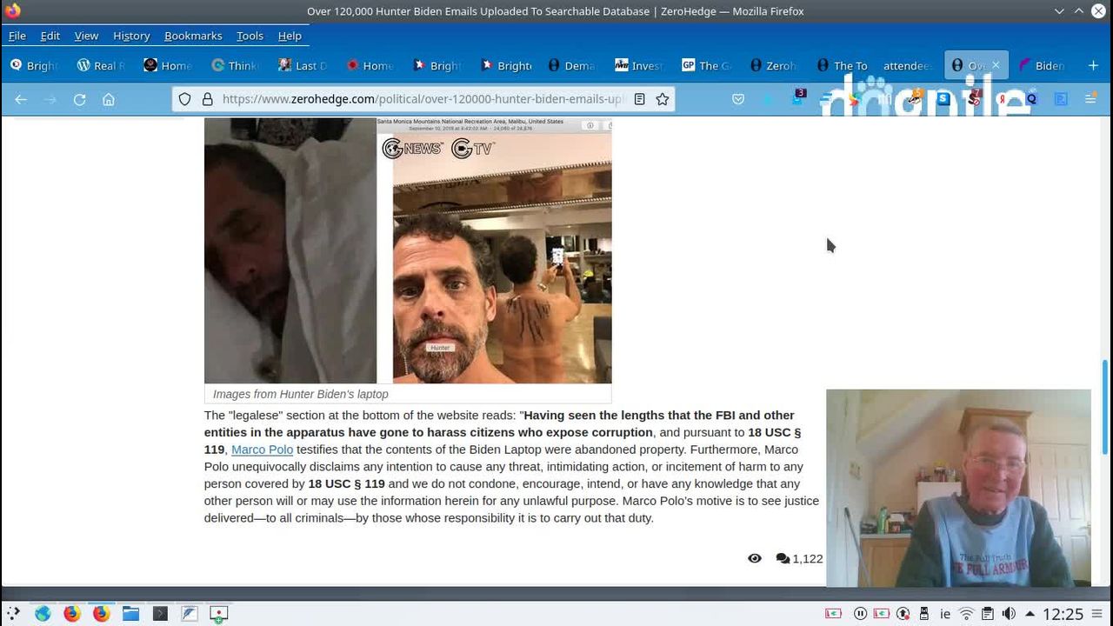Open the Bookmarks menu
1113x626 pixels.
pos(193,36)
